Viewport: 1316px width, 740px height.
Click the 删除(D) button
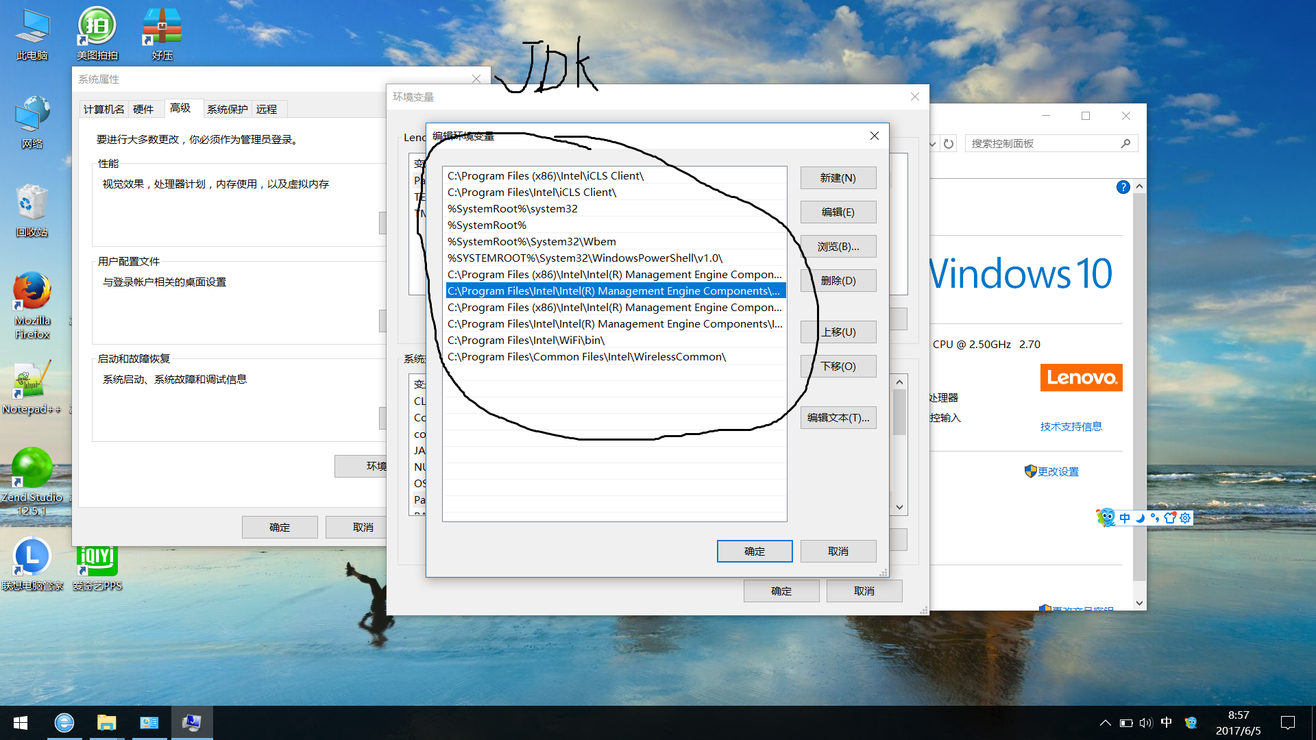(x=838, y=281)
